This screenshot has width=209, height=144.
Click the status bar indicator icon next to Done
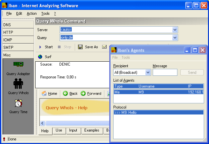tap(4, 139)
